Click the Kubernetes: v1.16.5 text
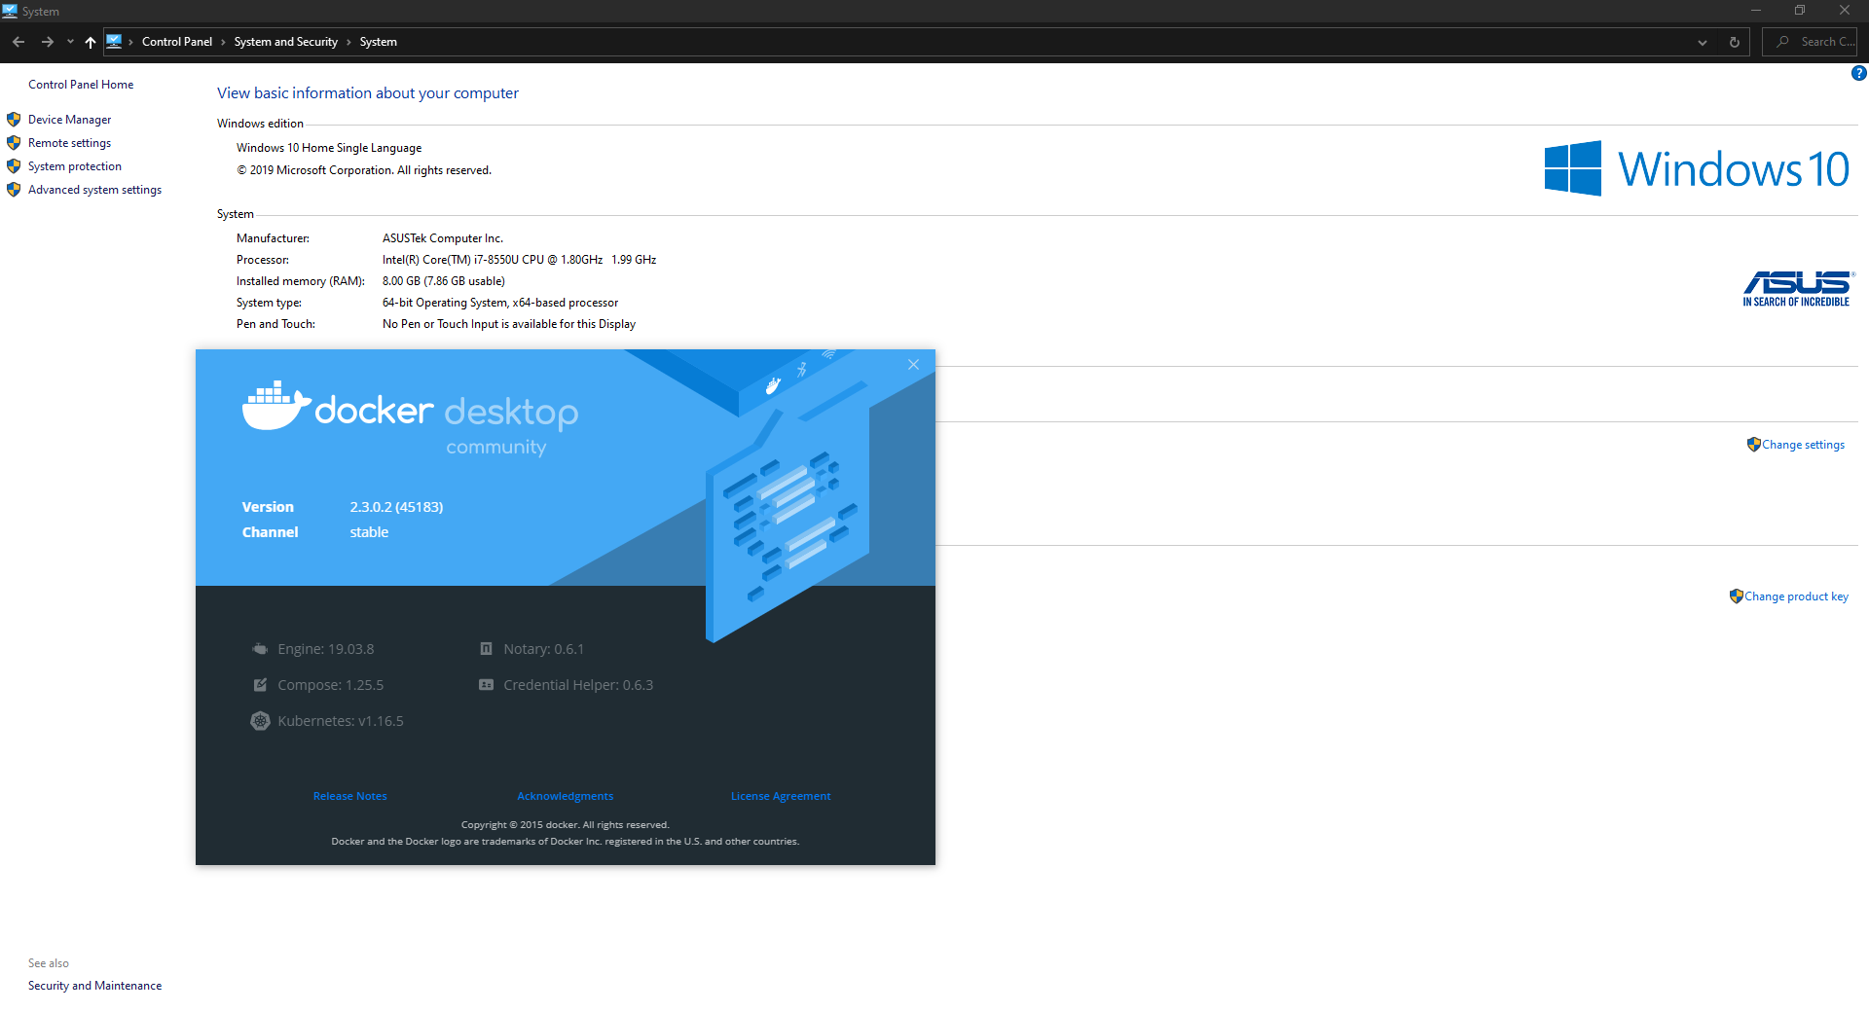Screen dimensions: 1869x1012 pos(341,721)
